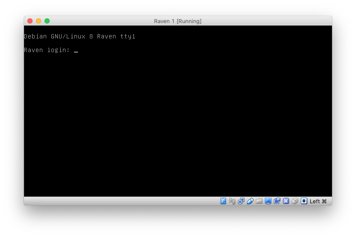Viewport: 356px width, 237px height.
Task: Open the network adapters status icon
Action: click(241, 201)
